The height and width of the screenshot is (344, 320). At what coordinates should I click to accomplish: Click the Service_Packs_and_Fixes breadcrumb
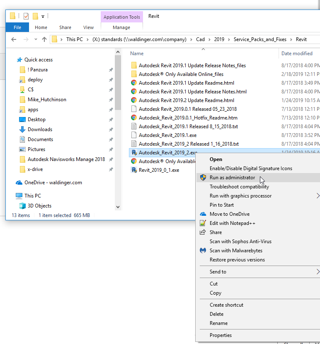click(x=260, y=39)
